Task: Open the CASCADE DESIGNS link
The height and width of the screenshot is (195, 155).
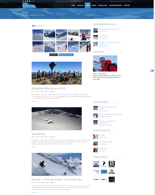Action: 106,142
